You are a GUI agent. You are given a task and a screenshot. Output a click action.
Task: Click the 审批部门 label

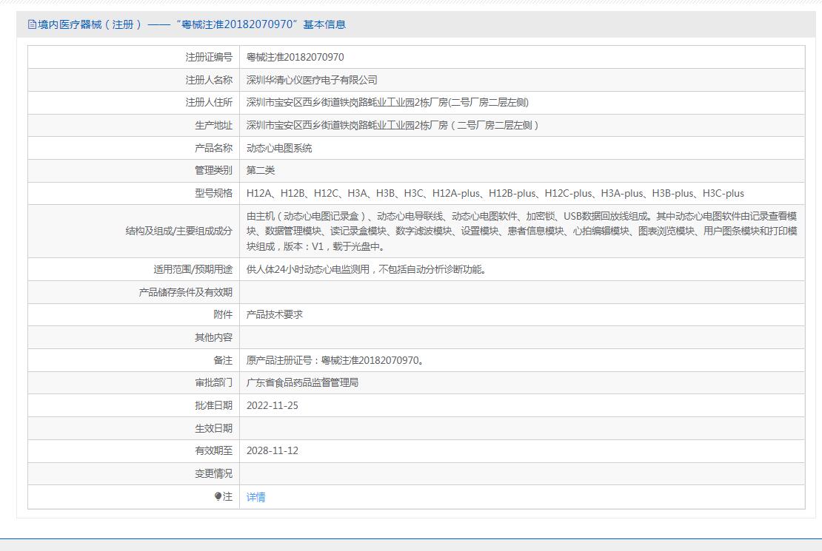(x=213, y=382)
